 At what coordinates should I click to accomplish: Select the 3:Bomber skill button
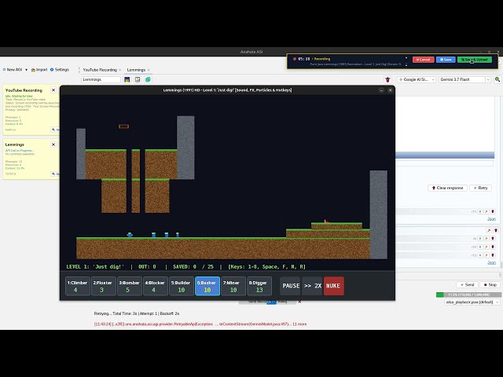click(130, 286)
